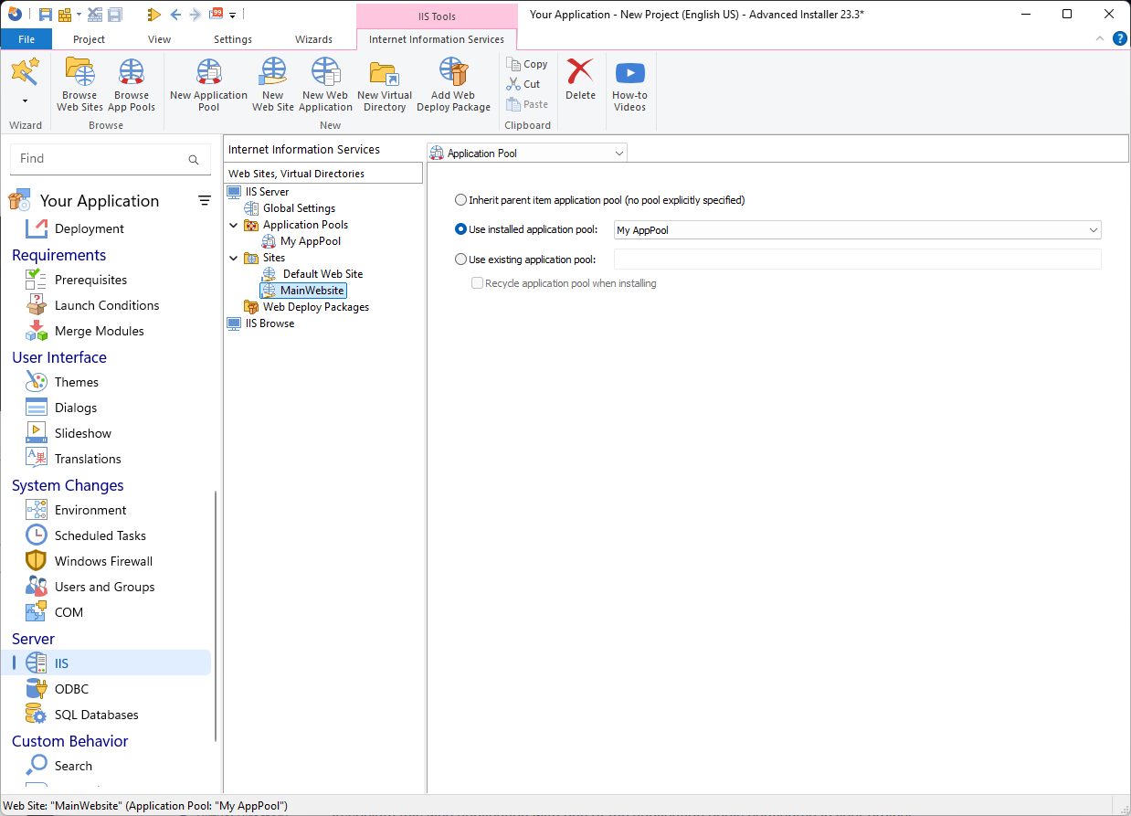Switch to the Project ribbon tab
The height and width of the screenshot is (816, 1131).
pos(89,39)
